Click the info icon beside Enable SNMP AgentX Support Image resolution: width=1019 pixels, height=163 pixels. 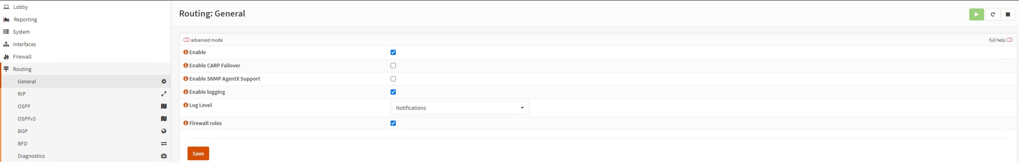pos(186,78)
